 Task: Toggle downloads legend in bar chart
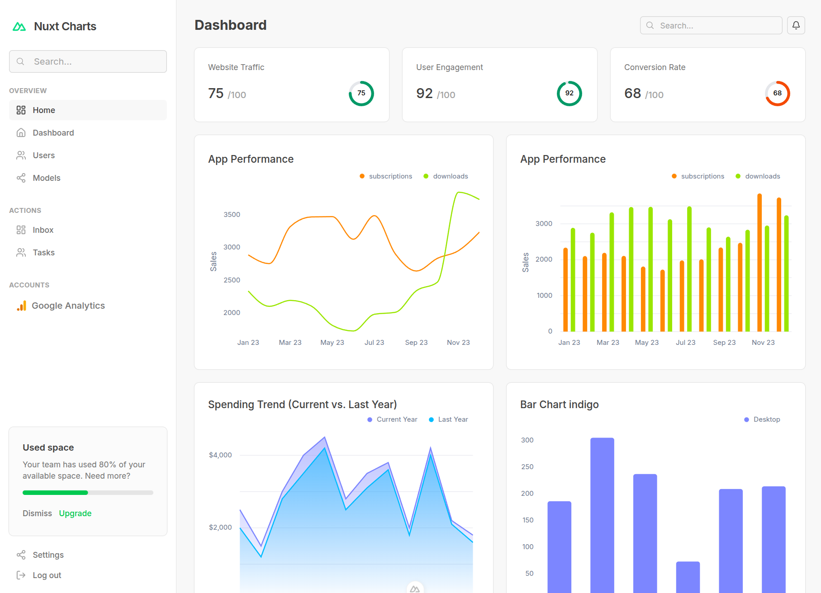tap(758, 176)
